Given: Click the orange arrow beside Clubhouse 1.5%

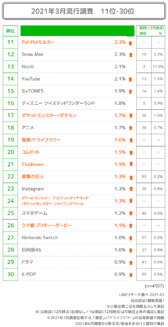Looking at the screenshot, I should pyautogui.click(x=131, y=164).
